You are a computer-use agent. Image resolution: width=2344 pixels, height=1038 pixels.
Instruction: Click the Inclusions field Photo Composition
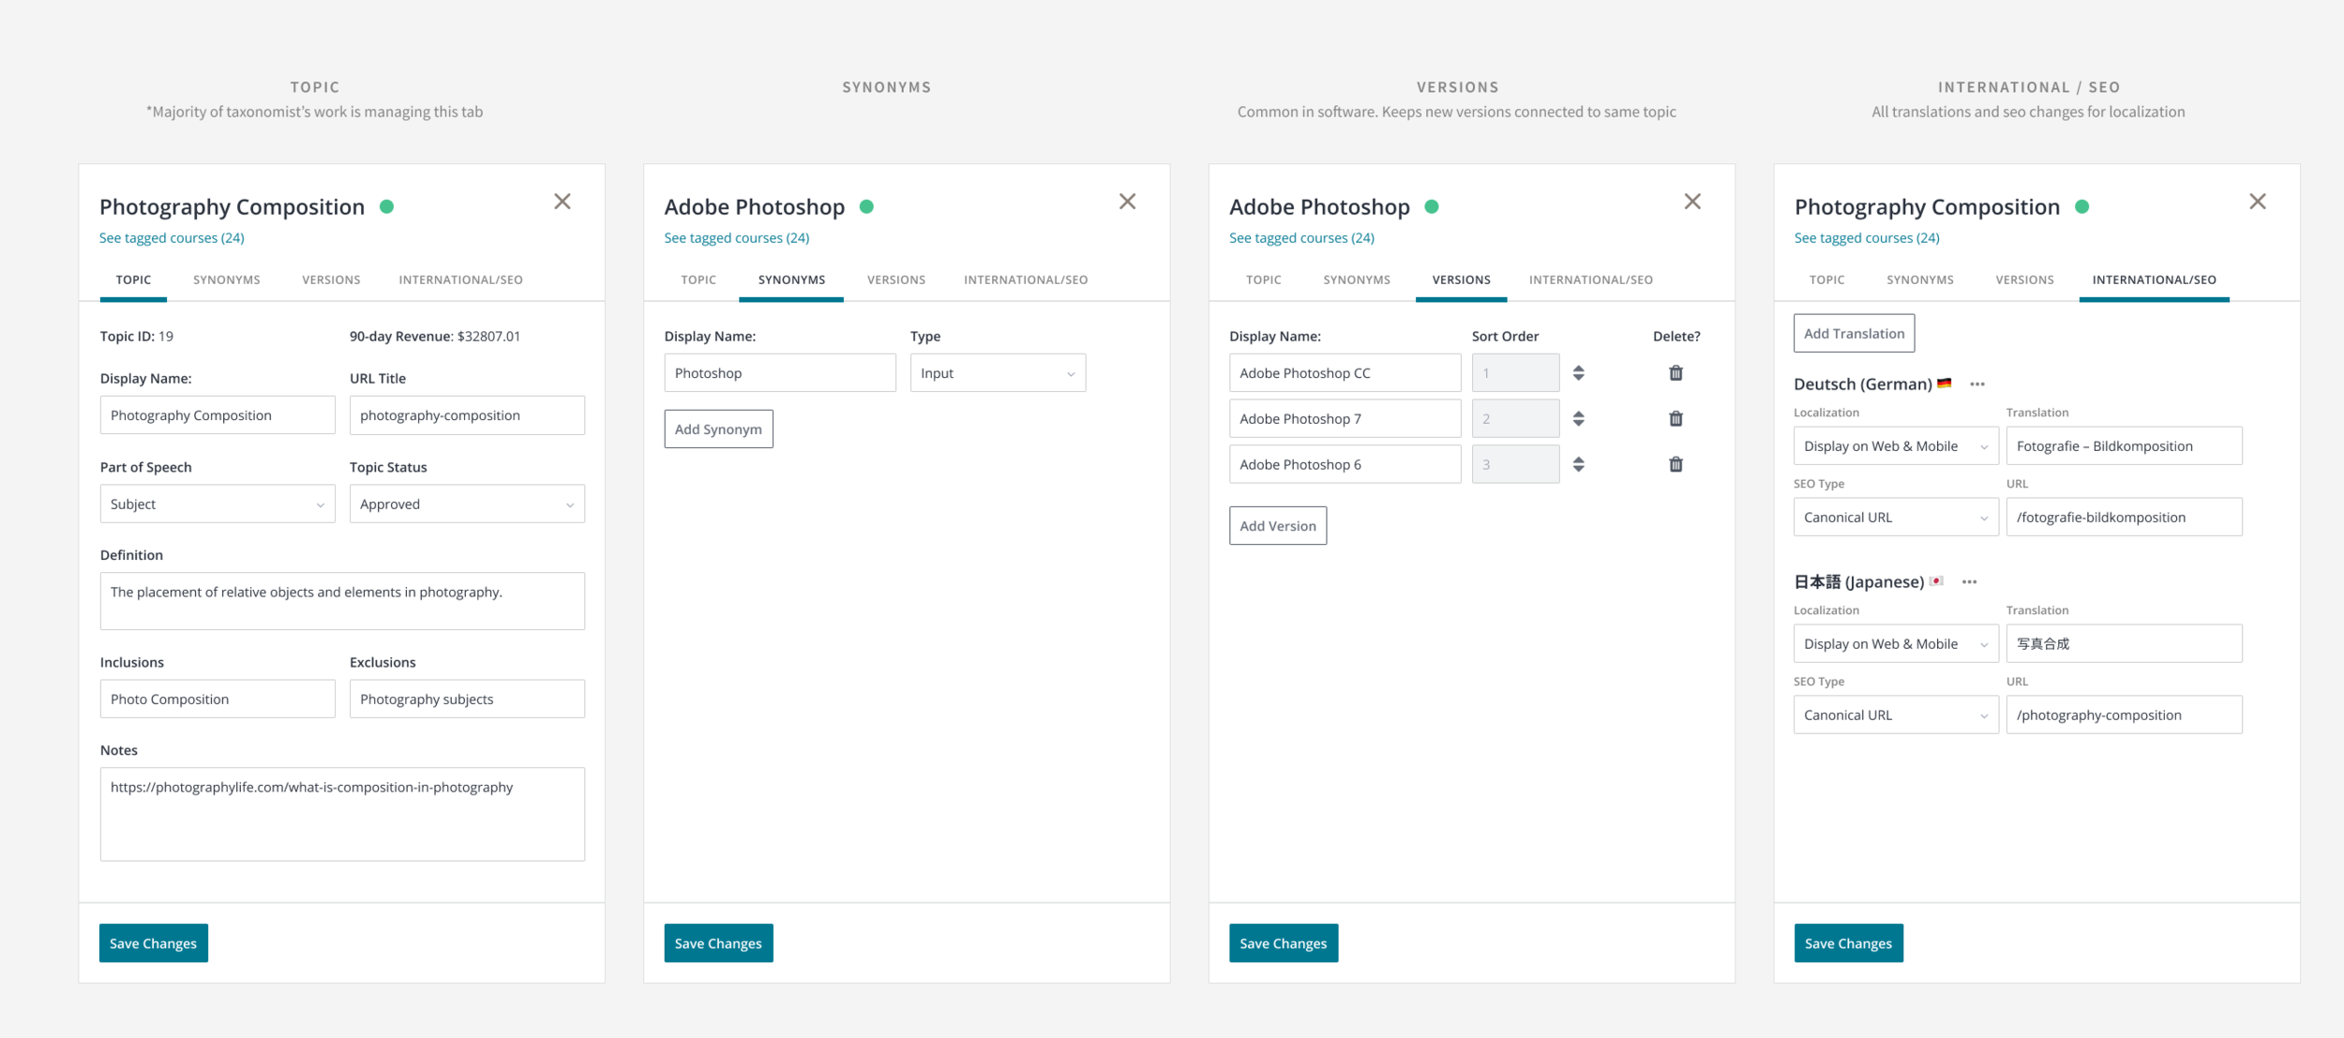point(218,700)
